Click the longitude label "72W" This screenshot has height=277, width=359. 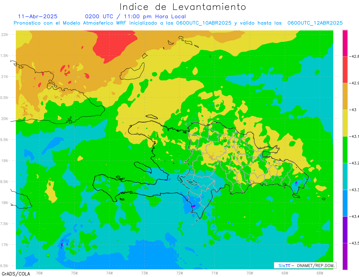click(x=180, y=273)
